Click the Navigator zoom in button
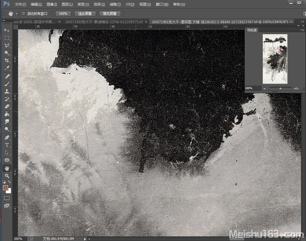The height and width of the screenshot is (241, 306). tap(296, 88)
